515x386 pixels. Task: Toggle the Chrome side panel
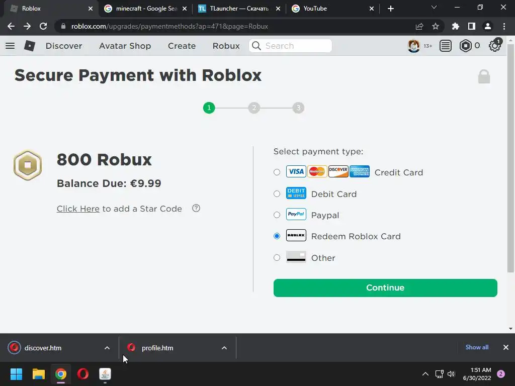pyautogui.click(x=471, y=26)
